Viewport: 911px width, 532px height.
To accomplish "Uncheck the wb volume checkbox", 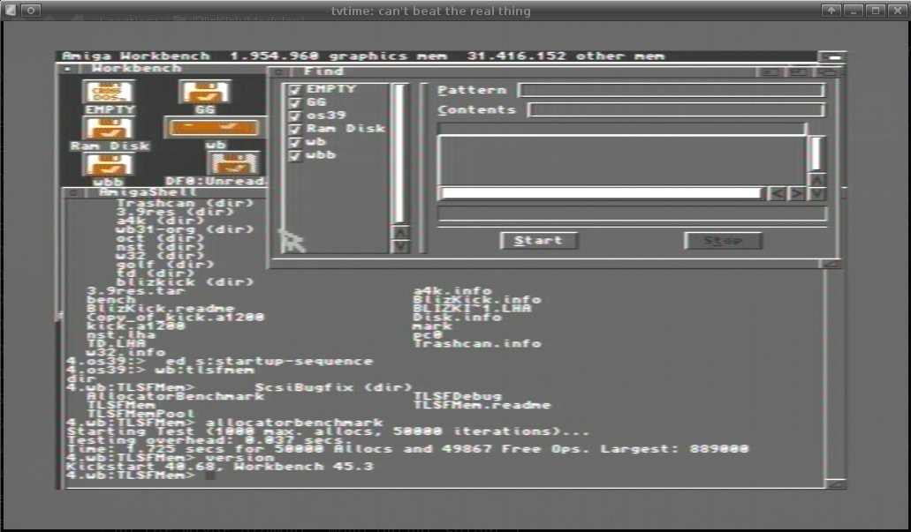I will (294, 142).
